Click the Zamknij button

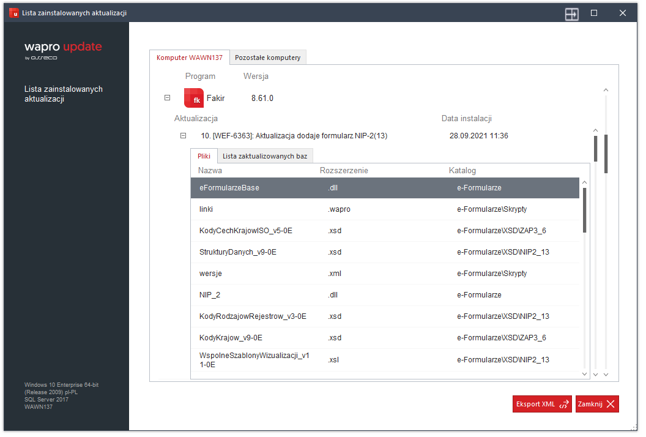point(597,404)
